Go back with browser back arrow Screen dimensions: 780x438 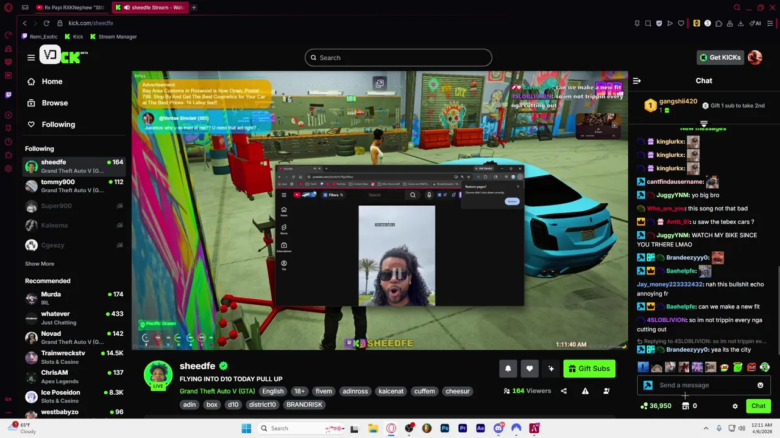point(24,23)
